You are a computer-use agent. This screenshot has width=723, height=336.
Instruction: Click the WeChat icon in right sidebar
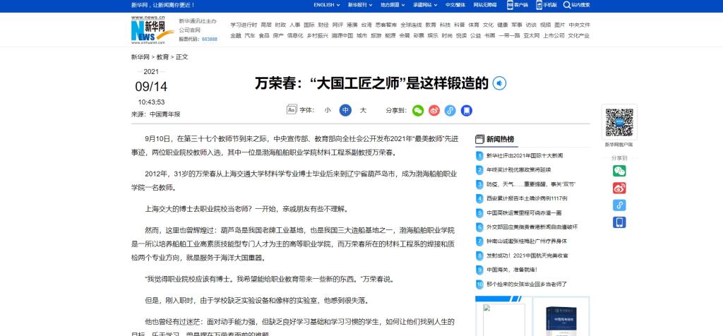(619, 170)
